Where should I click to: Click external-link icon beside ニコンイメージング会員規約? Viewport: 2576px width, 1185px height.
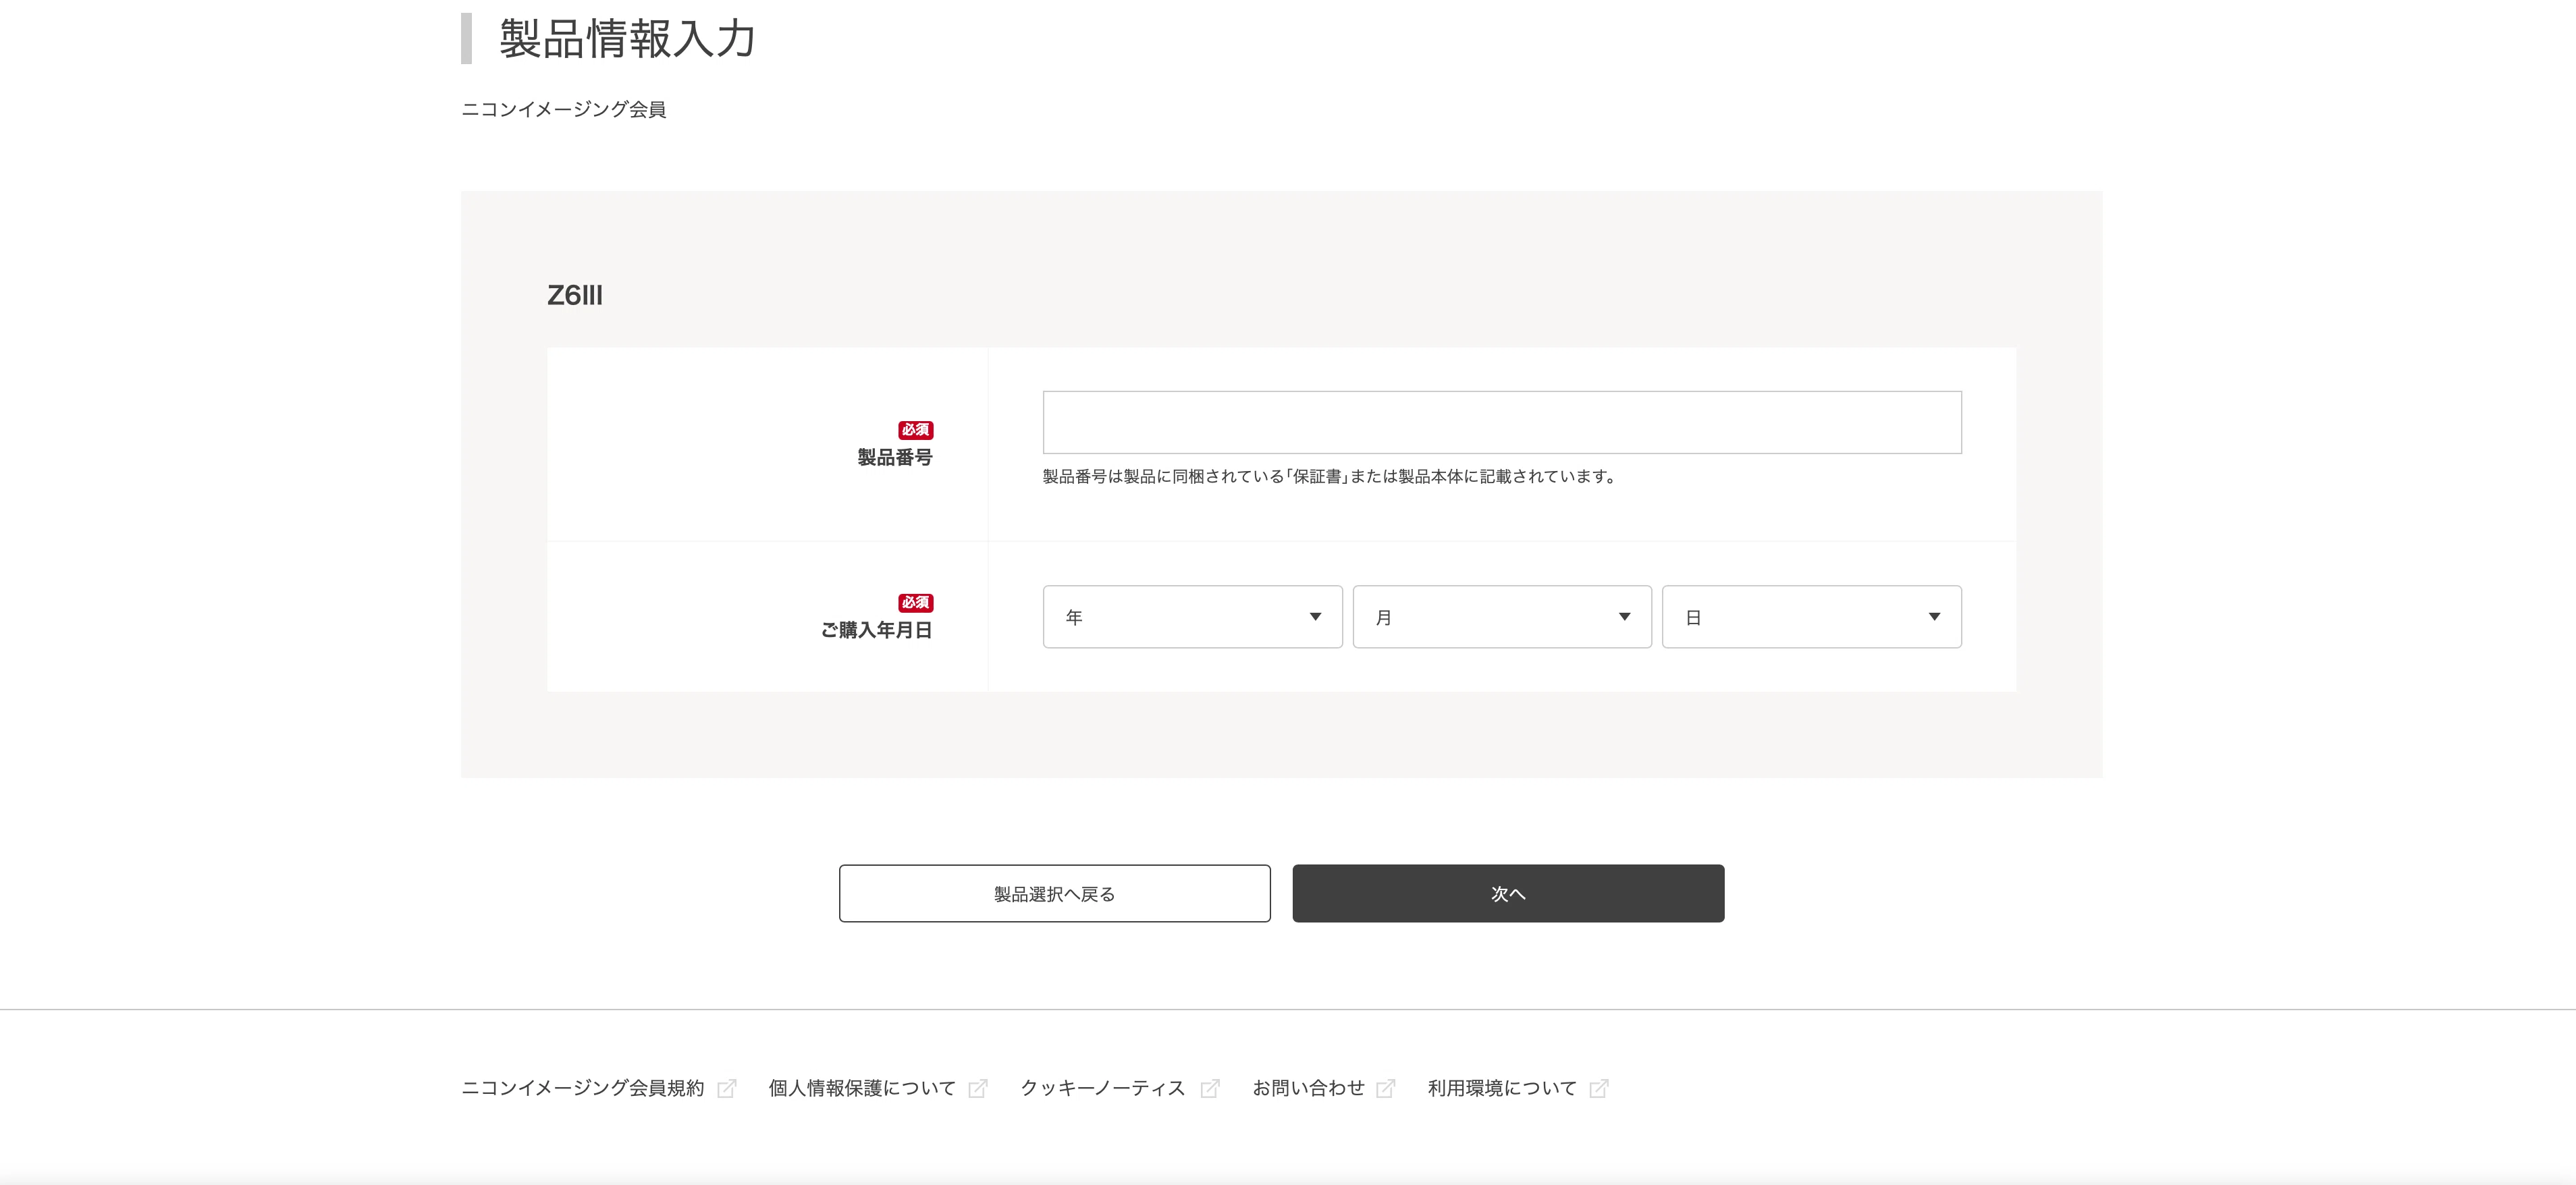tap(727, 1088)
